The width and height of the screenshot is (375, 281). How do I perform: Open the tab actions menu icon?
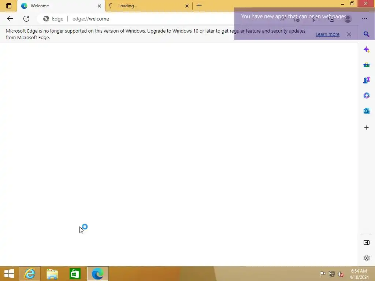(9, 6)
